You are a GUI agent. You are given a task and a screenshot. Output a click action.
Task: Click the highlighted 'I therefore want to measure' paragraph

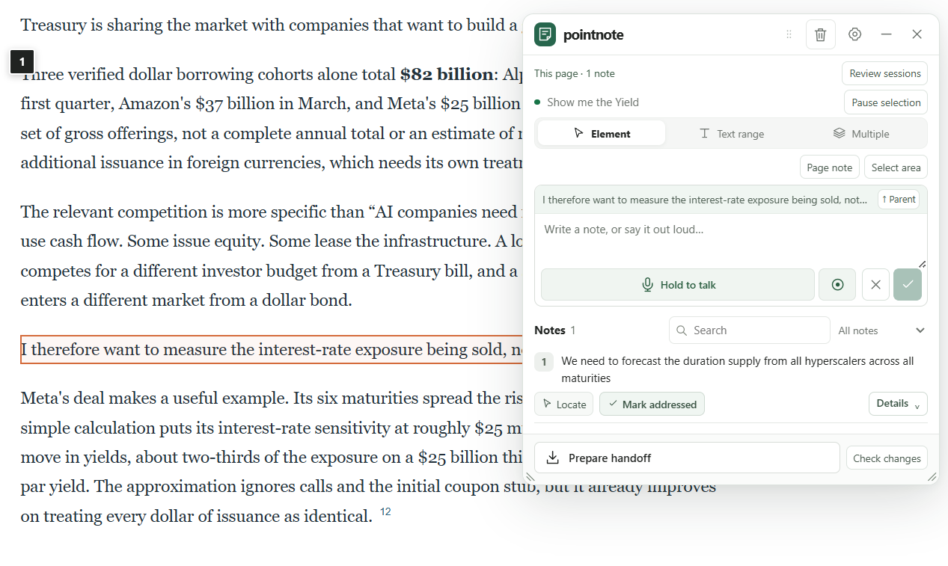click(272, 349)
